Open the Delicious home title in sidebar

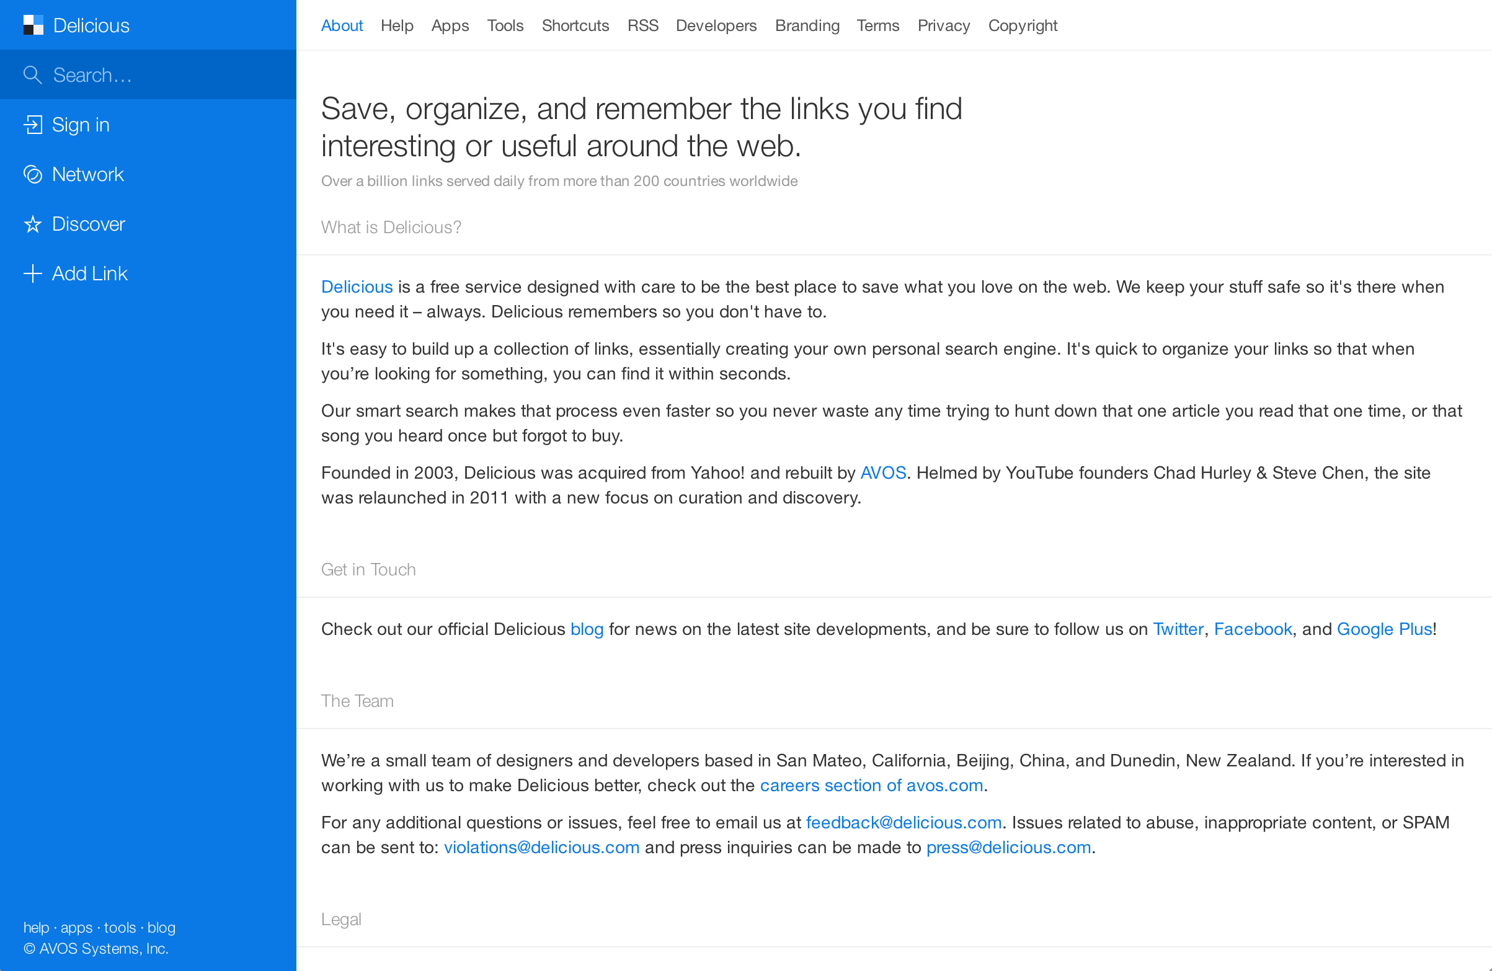pos(92,25)
